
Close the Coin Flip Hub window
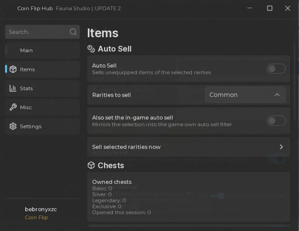(288, 8)
